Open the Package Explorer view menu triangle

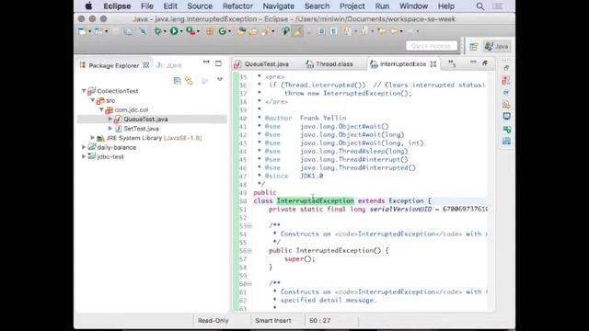(220, 80)
